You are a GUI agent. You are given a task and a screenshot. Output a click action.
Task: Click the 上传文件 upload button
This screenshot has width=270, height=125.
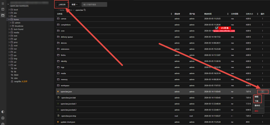(62, 4)
